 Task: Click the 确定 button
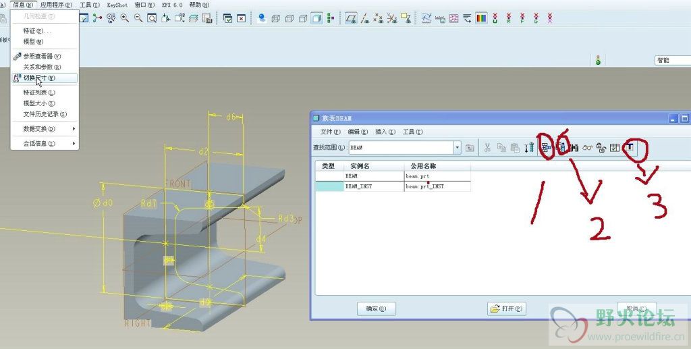(376, 308)
